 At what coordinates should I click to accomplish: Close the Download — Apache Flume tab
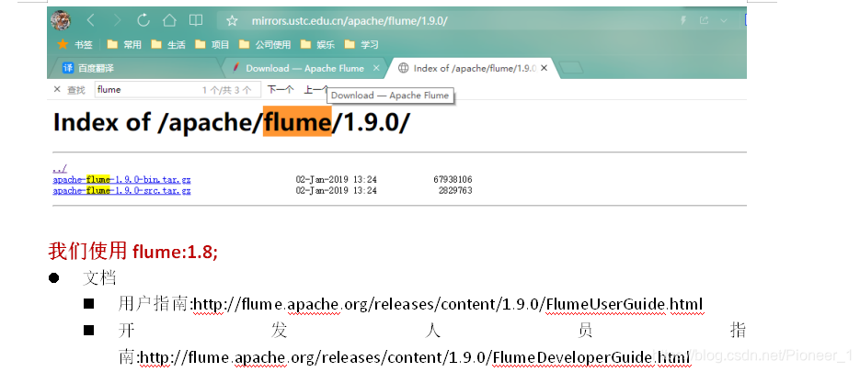coord(376,69)
